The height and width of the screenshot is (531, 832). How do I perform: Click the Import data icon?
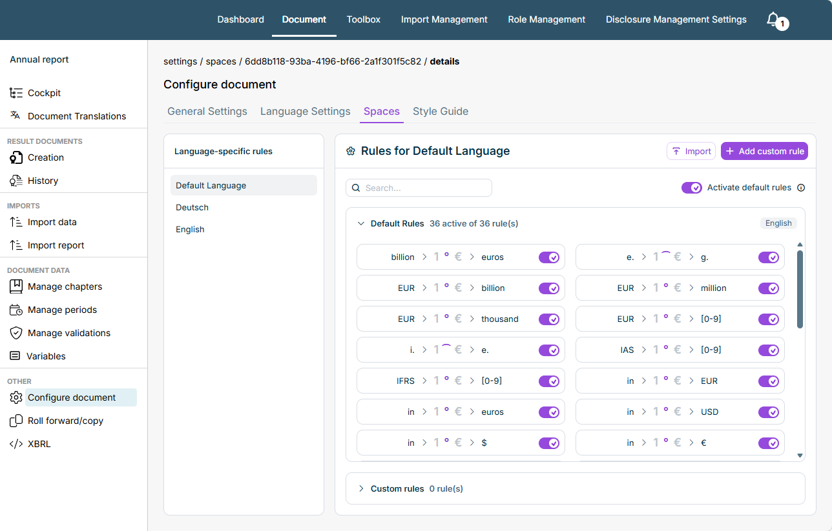[x=16, y=222]
